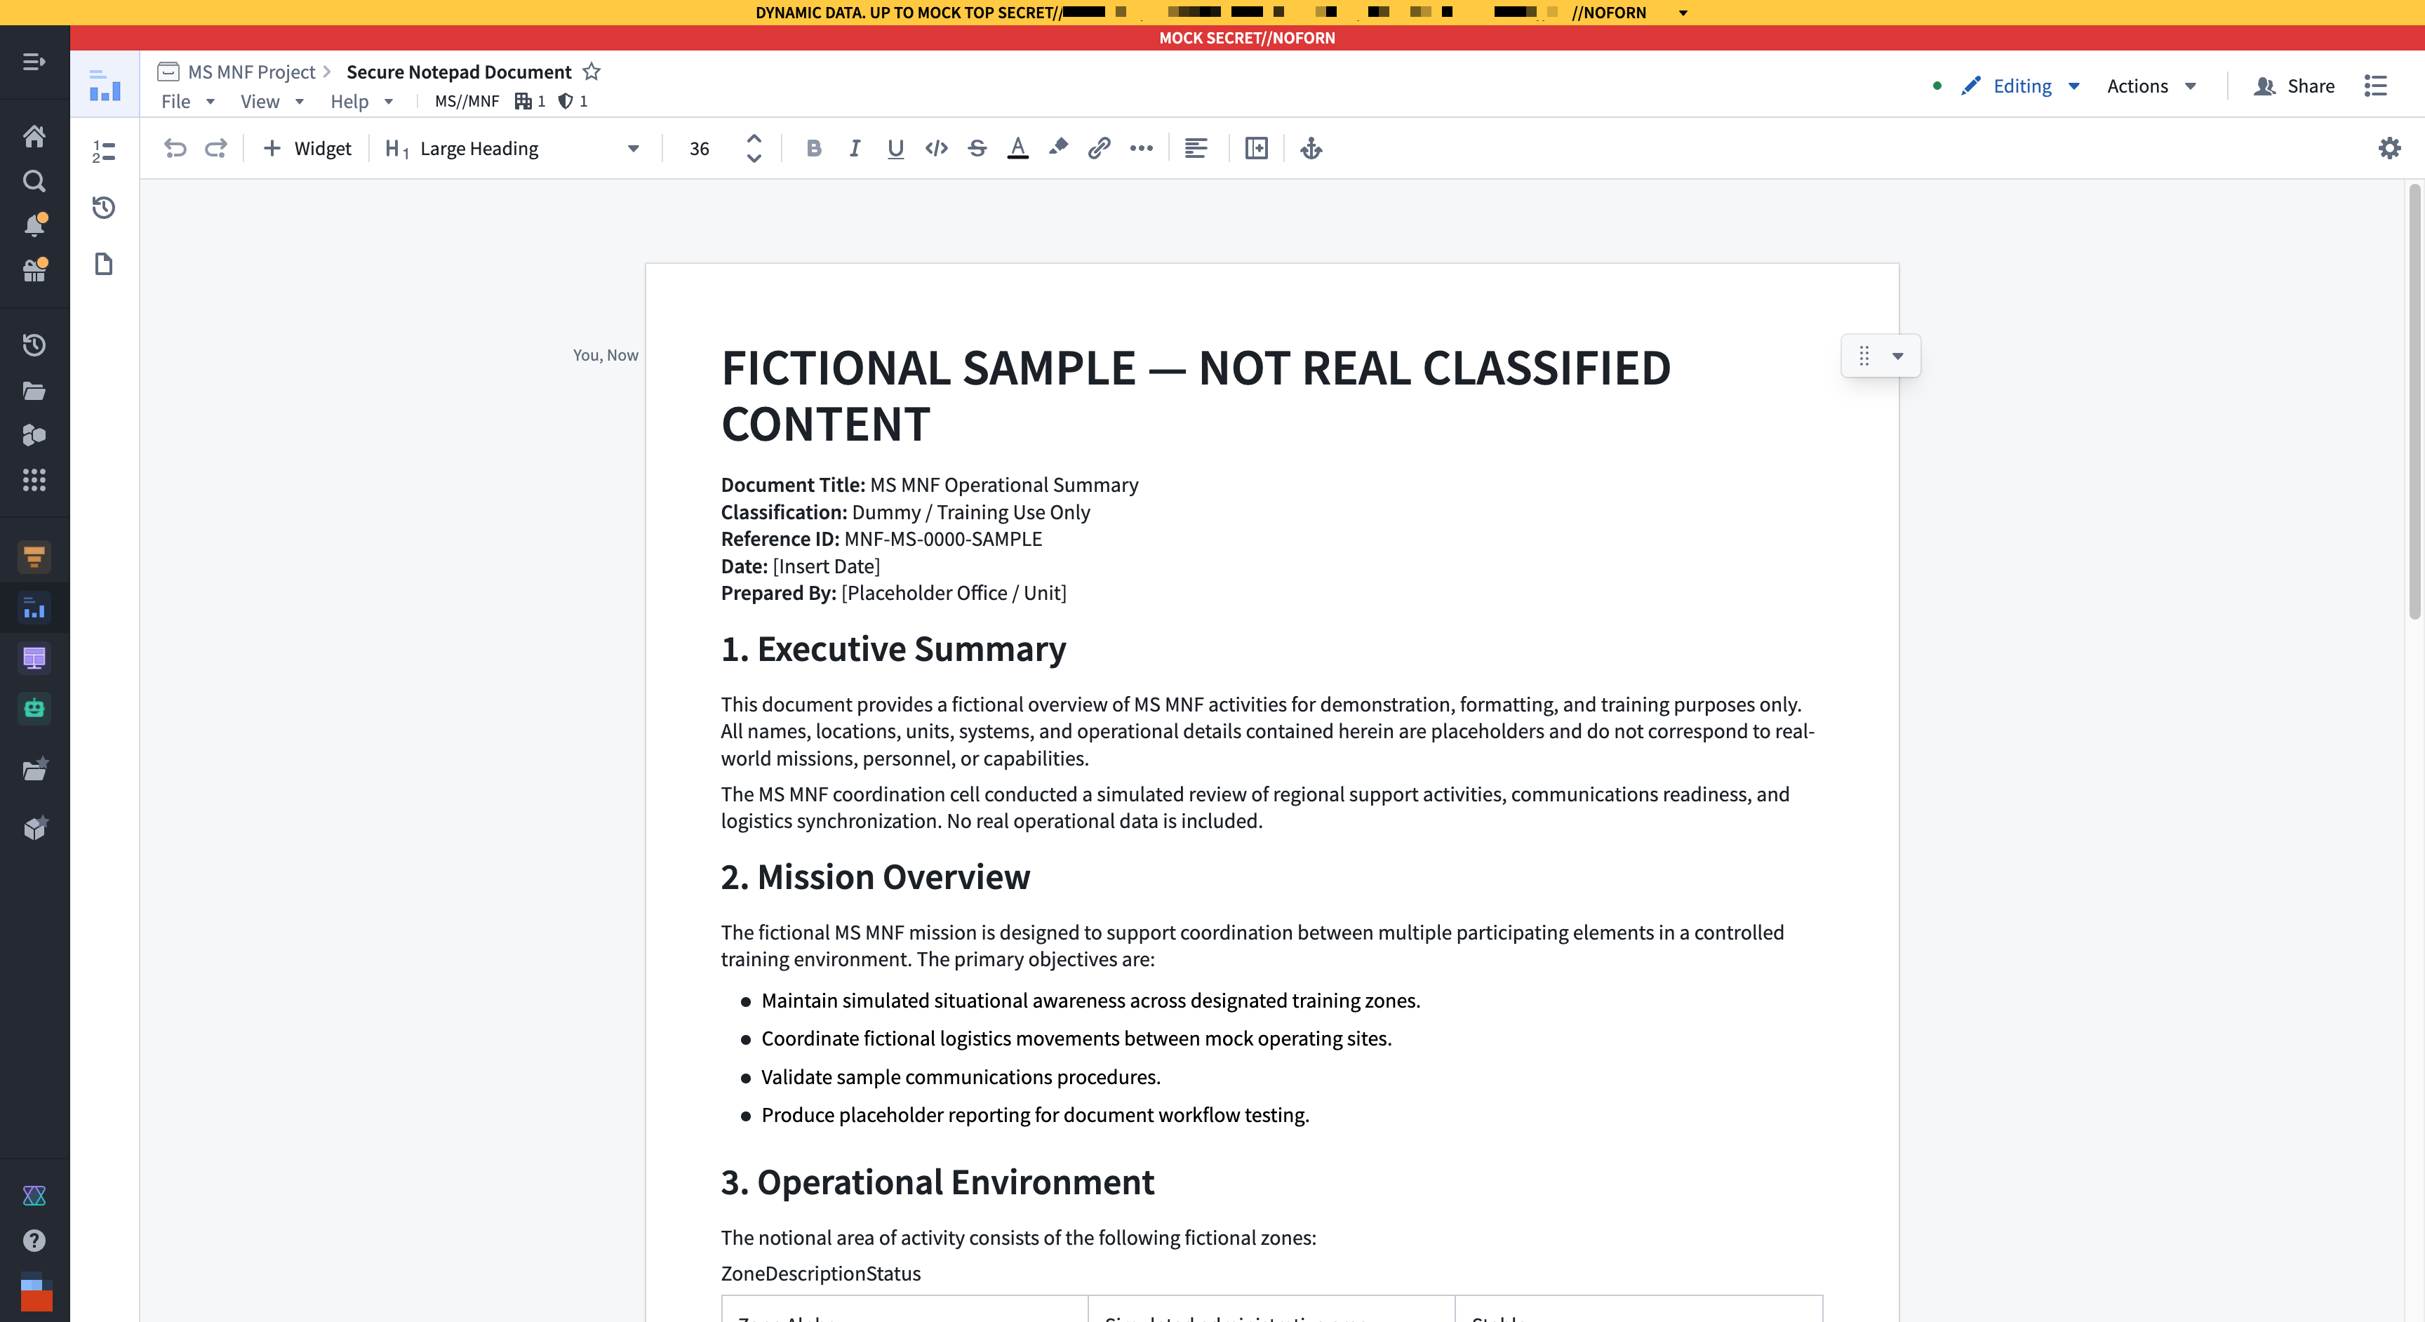Toggle strikethrough formatting
Viewport: 2425px width, 1322px height.
977,148
